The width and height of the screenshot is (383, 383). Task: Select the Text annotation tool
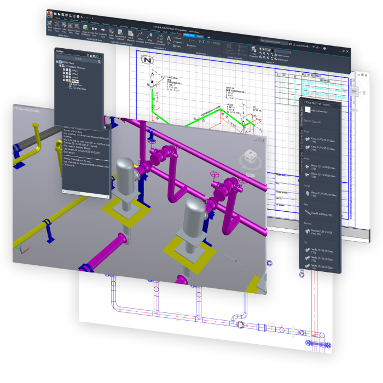click(169, 40)
